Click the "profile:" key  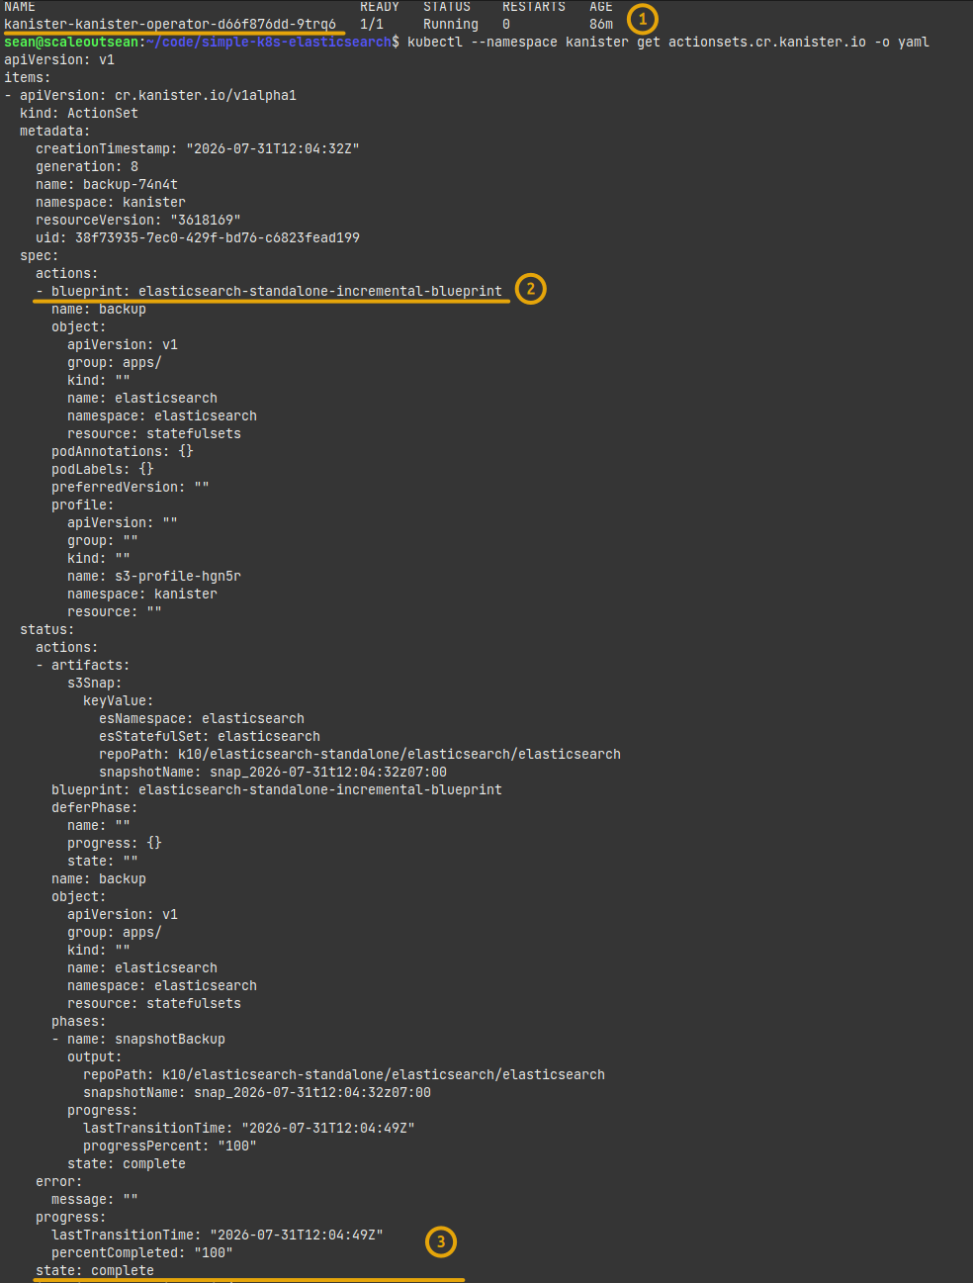(83, 504)
